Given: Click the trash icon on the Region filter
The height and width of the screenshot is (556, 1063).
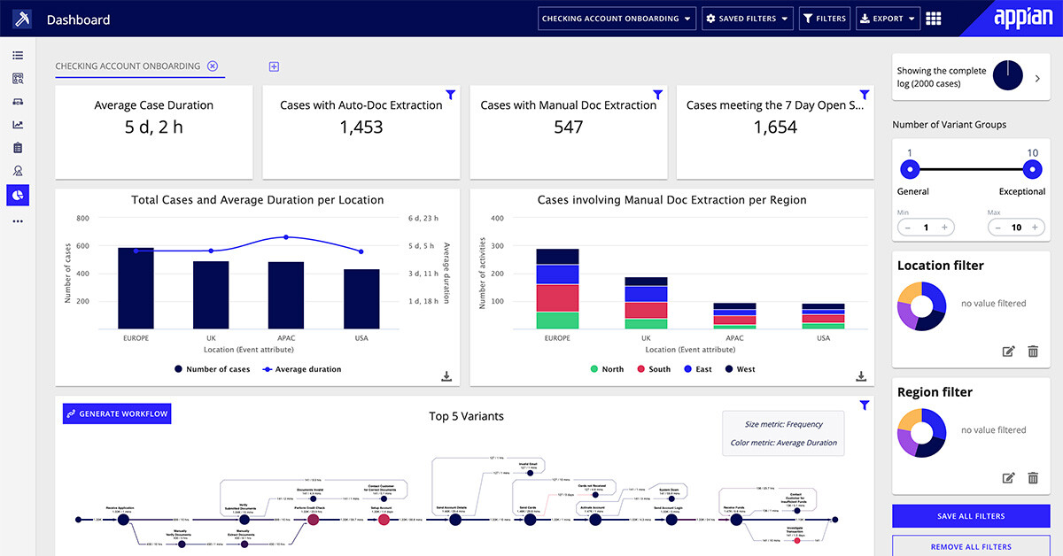Looking at the screenshot, I should (x=1033, y=478).
